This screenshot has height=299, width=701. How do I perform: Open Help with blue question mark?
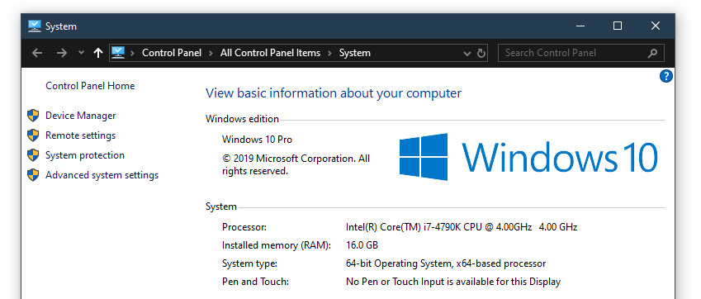tap(665, 77)
